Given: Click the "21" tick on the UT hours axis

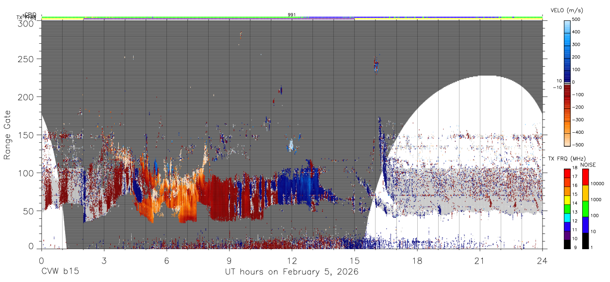Looking at the screenshot, I should pyautogui.click(x=480, y=260).
